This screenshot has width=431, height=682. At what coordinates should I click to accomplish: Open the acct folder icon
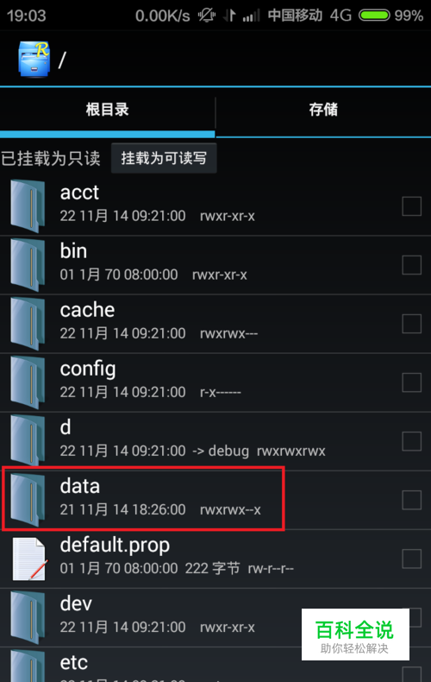[28, 206]
